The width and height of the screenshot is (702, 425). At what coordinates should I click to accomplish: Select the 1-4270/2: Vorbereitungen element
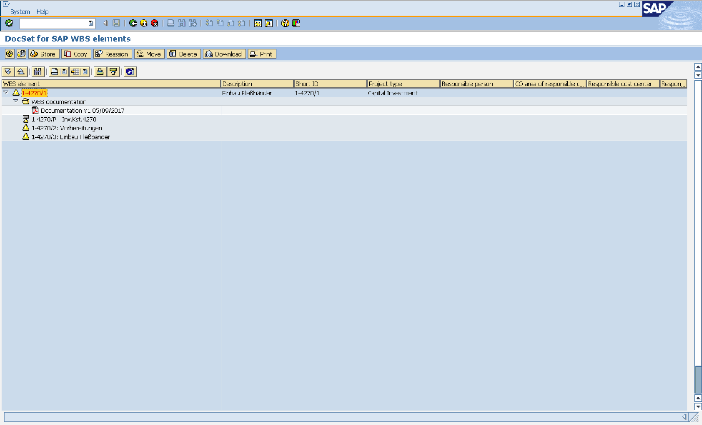coord(66,128)
